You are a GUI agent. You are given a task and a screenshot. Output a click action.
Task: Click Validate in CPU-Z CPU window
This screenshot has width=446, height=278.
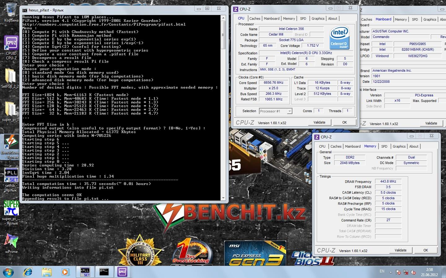[x=319, y=122]
